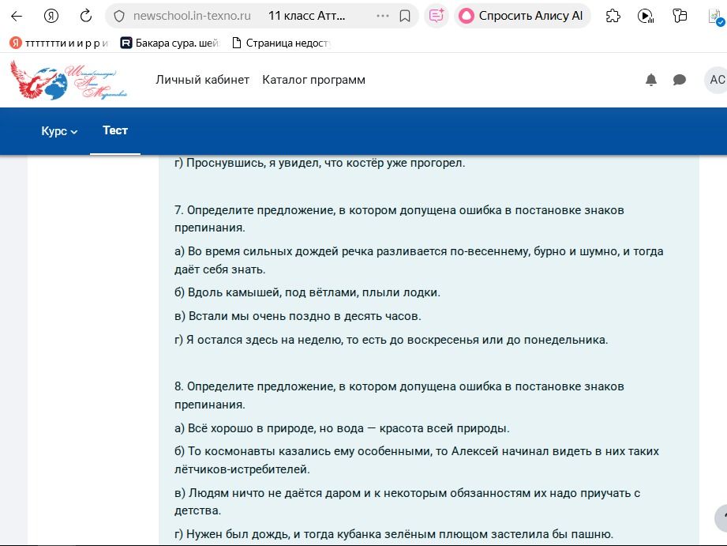Image resolution: width=727 pixels, height=546 pixels.
Task: Go back with the browser back arrow
Action: point(17,17)
